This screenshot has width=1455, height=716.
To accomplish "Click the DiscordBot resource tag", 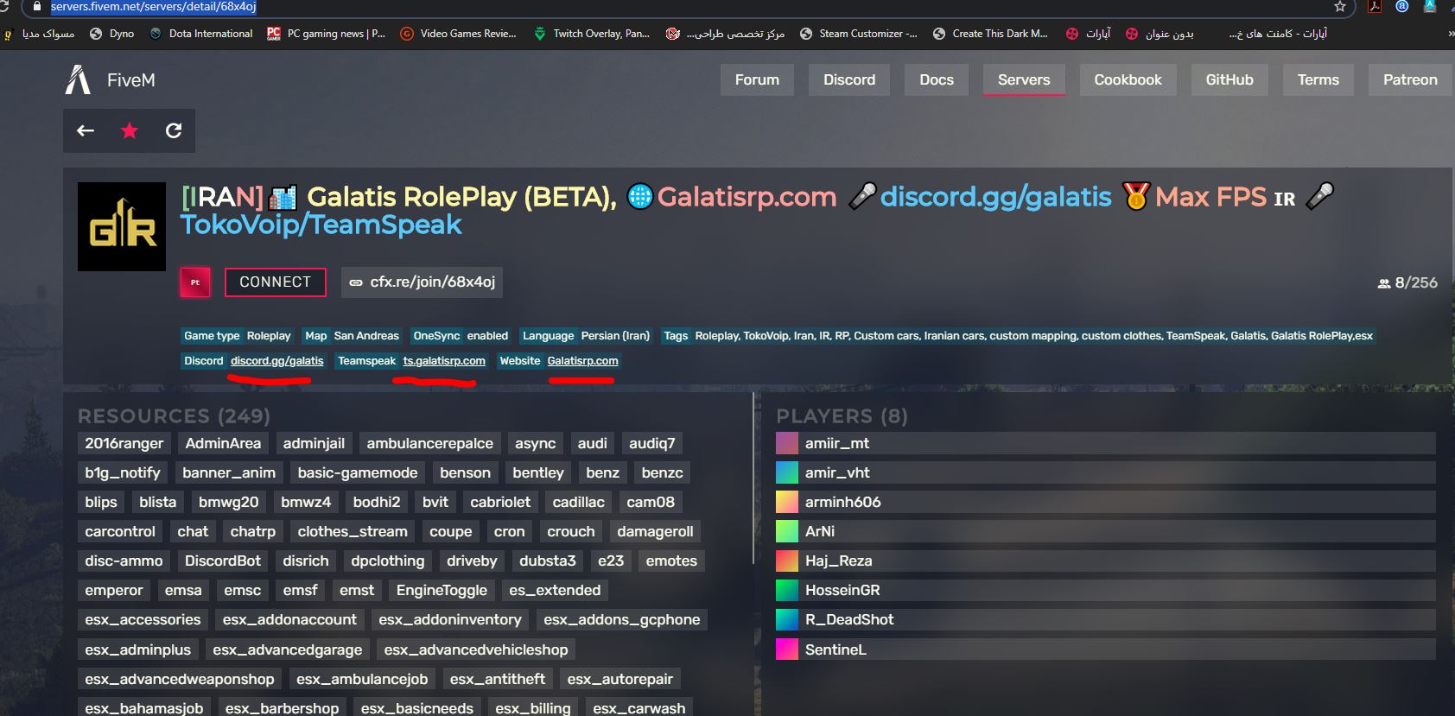I will [x=223, y=561].
